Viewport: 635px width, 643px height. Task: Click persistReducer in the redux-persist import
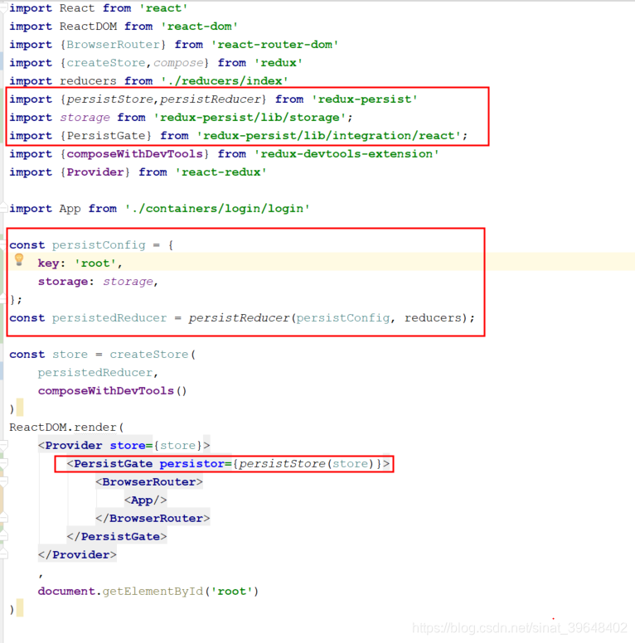click(x=210, y=99)
